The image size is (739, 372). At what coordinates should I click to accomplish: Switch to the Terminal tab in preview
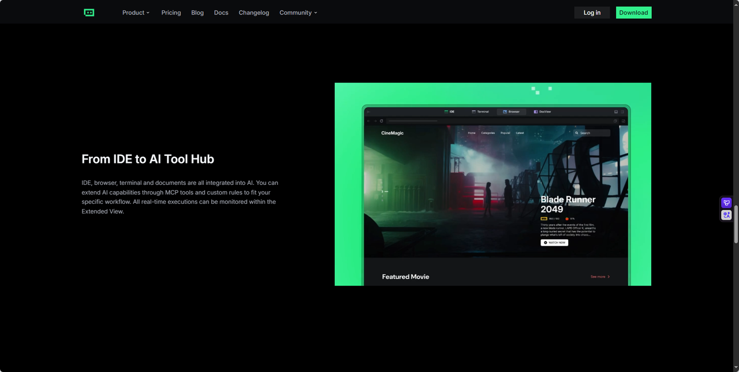[480, 111]
